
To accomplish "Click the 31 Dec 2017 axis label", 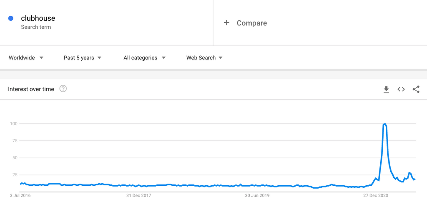I will (x=138, y=195).
